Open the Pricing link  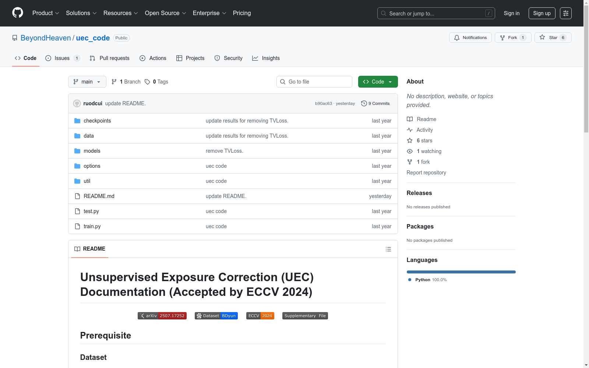[242, 13]
